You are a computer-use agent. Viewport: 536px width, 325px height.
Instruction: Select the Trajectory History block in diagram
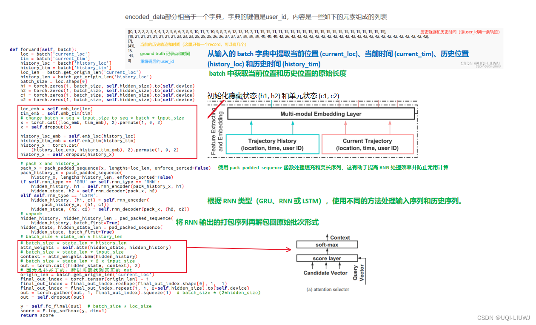point(272,144)
